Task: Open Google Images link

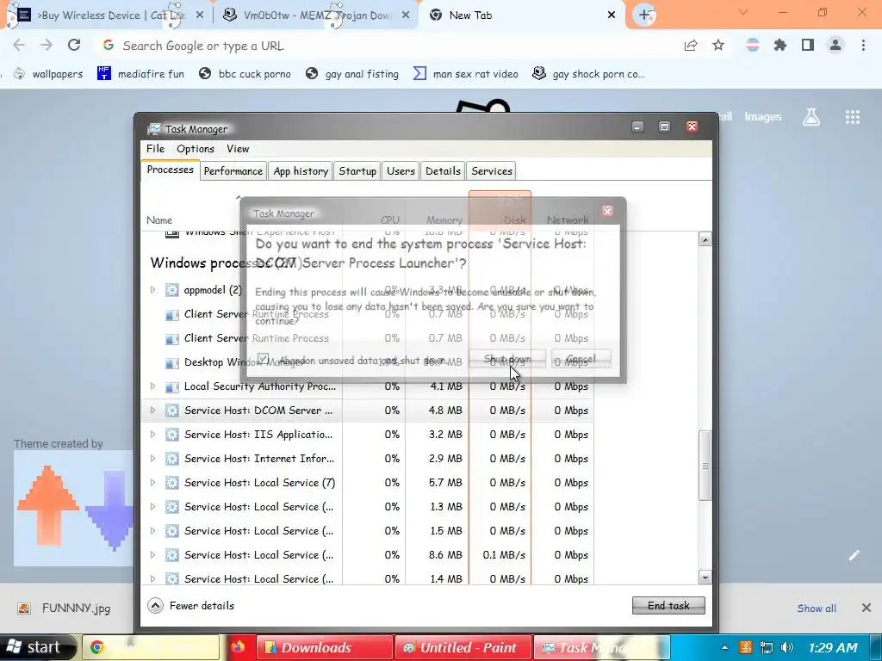Action: click(763, 117)
